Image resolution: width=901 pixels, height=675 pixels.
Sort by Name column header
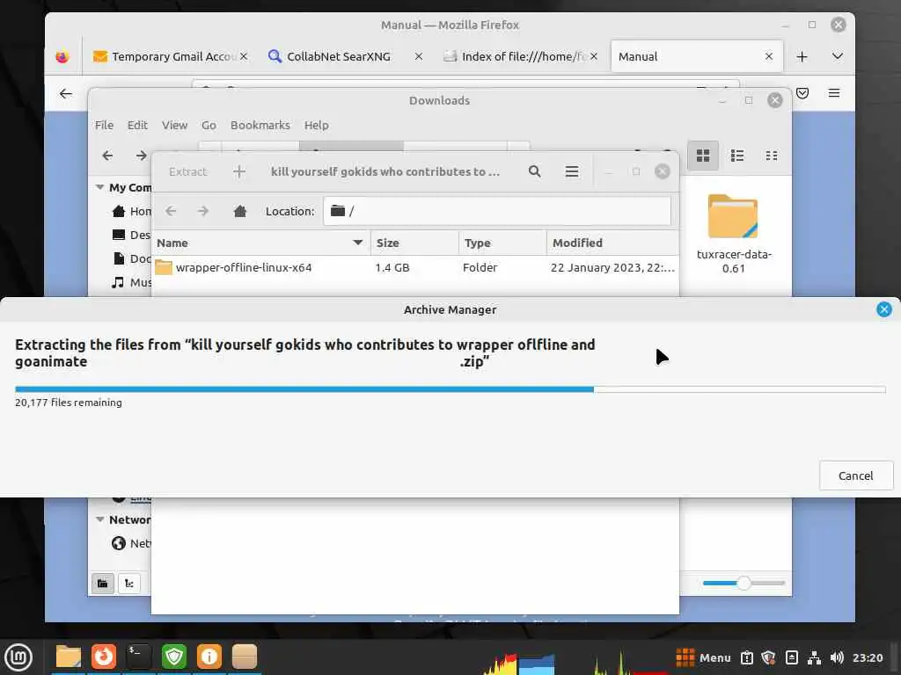[x=260, y=243]
